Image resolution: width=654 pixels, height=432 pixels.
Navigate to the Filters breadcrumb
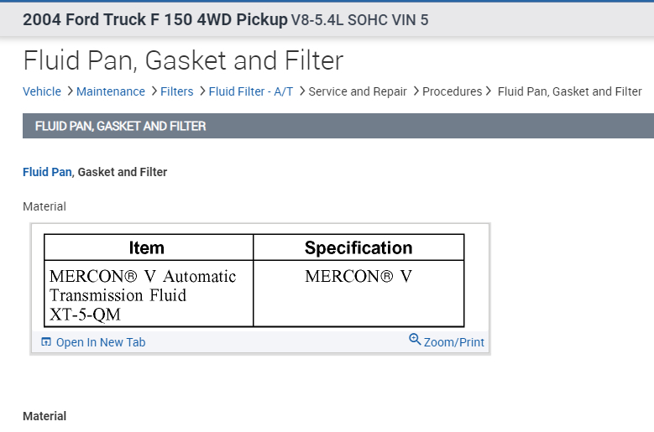(x=177, y=91)
